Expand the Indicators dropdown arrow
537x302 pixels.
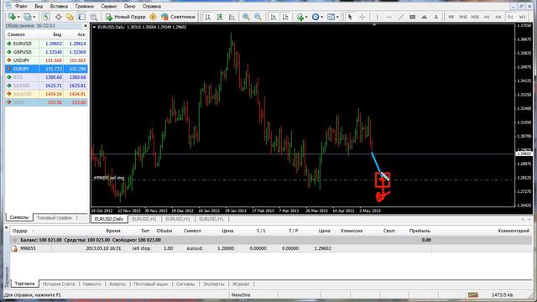[306, 17]
